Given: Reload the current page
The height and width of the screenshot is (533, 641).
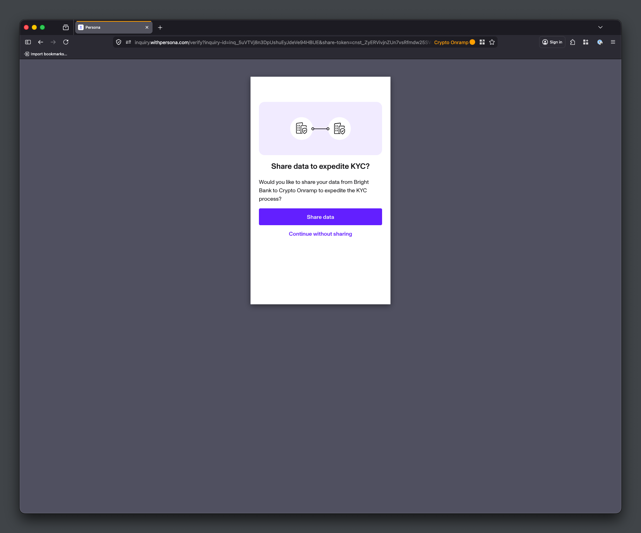Looking at the screenshot, I should 66,42.
